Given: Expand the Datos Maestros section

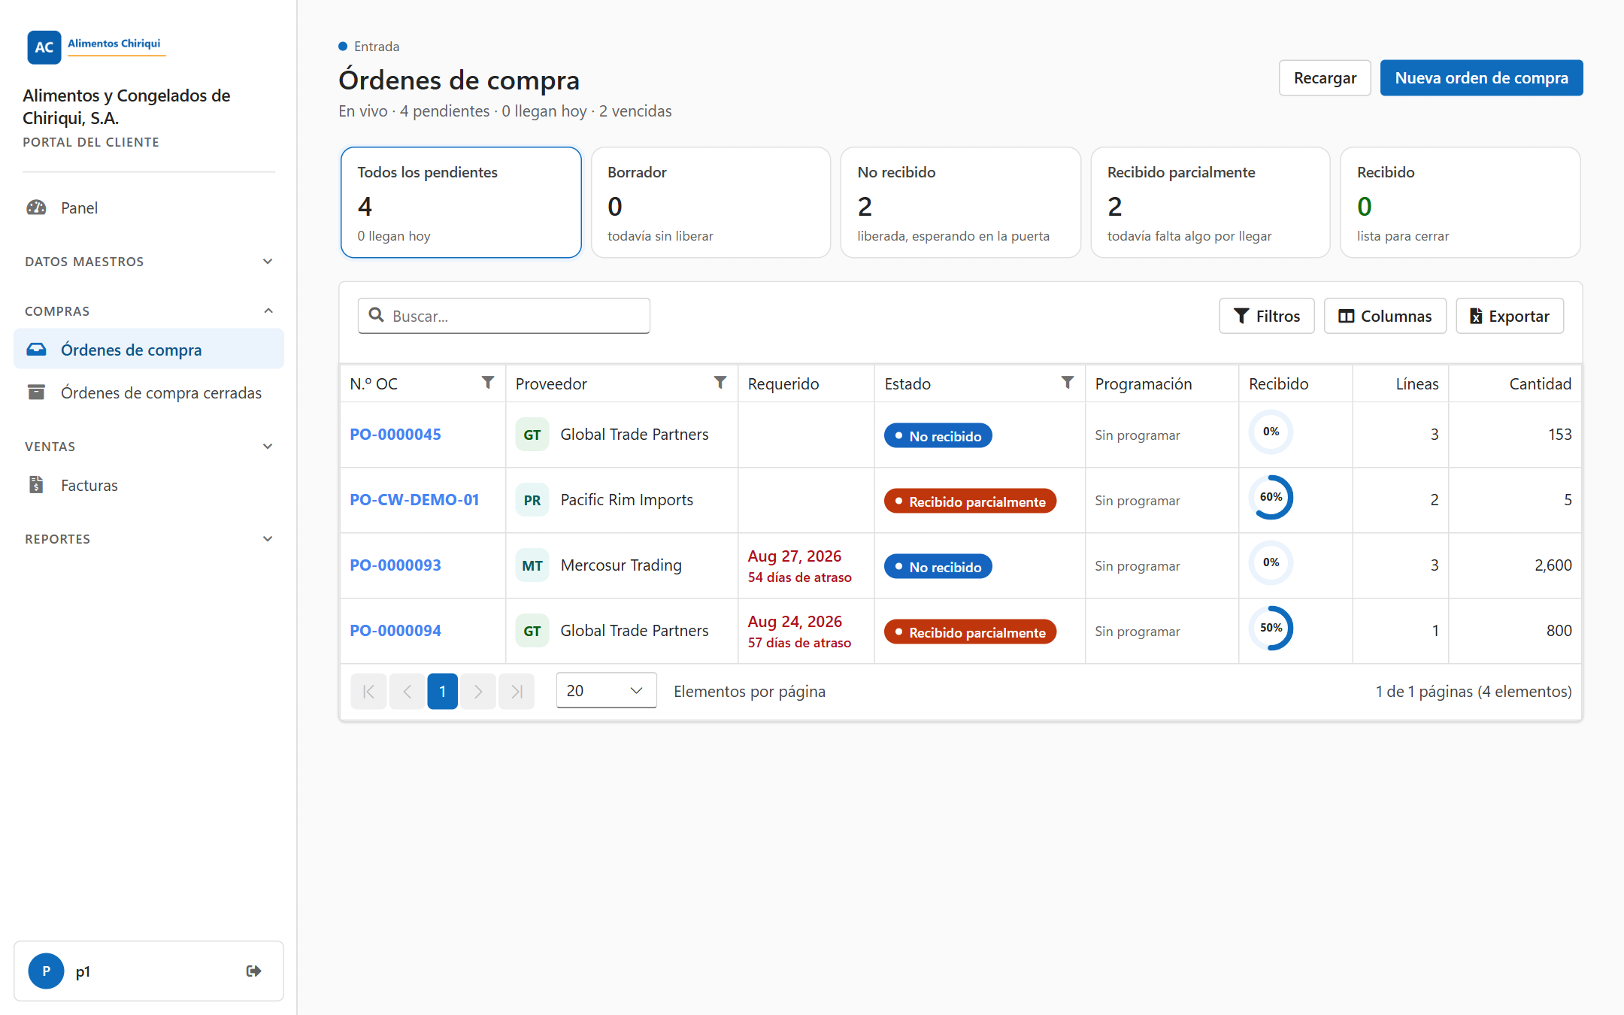Looking at the screenshot, I should (149, 262).
